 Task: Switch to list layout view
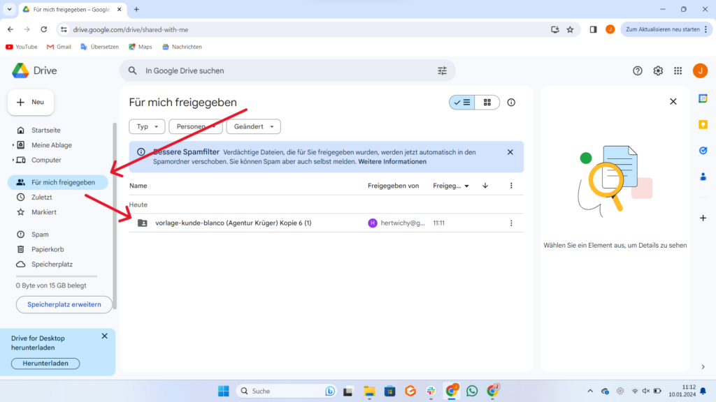point(462,103)
